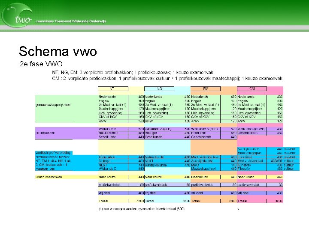
Task: Select 'Wiskunde C (of A/B)' in CM column
Action: [251, 129]
